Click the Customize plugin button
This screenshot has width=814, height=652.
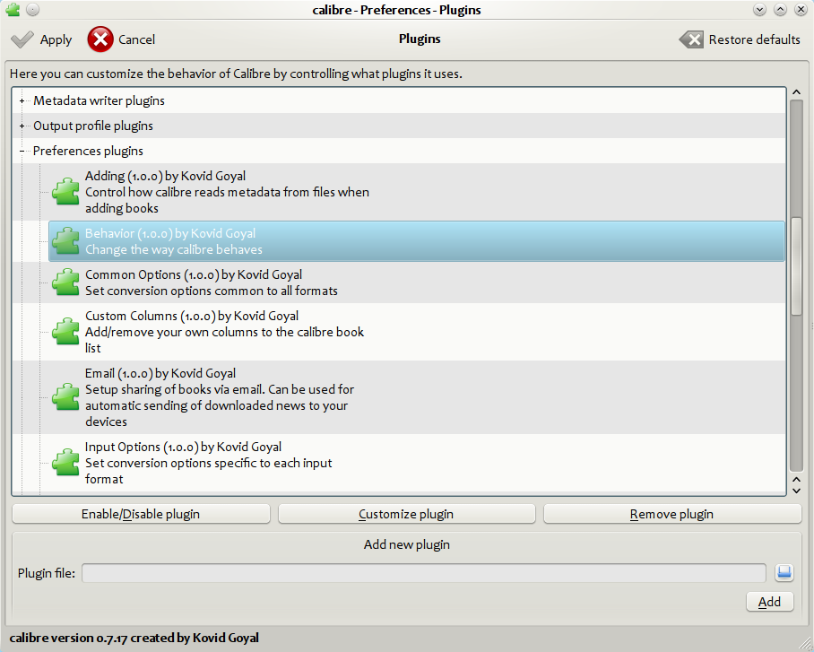(x=406, y=514)
